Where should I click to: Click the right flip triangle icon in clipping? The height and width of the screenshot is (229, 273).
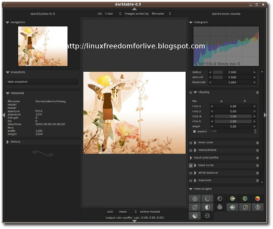245,101
